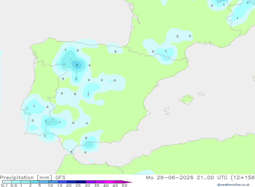Select the 5–10 mm legend color swatch
The height and width of the screenshot is (187, 255).
[44, 182]
